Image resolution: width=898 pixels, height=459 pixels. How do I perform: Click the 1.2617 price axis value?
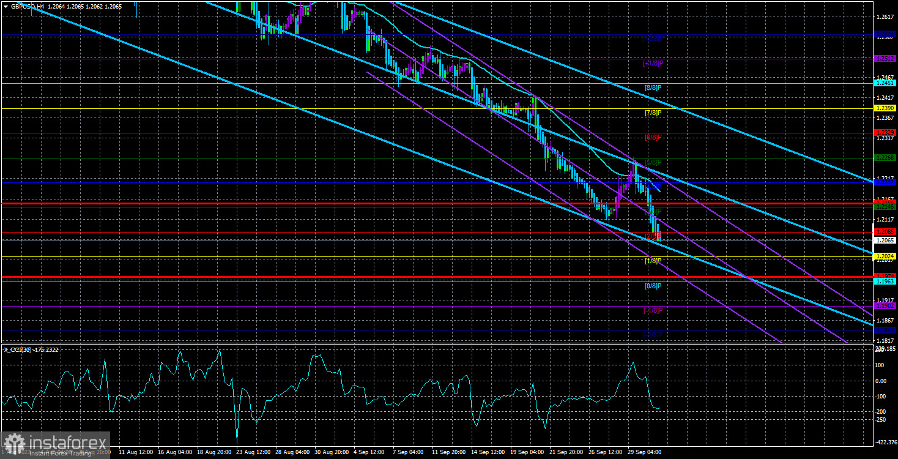[885, 17]
